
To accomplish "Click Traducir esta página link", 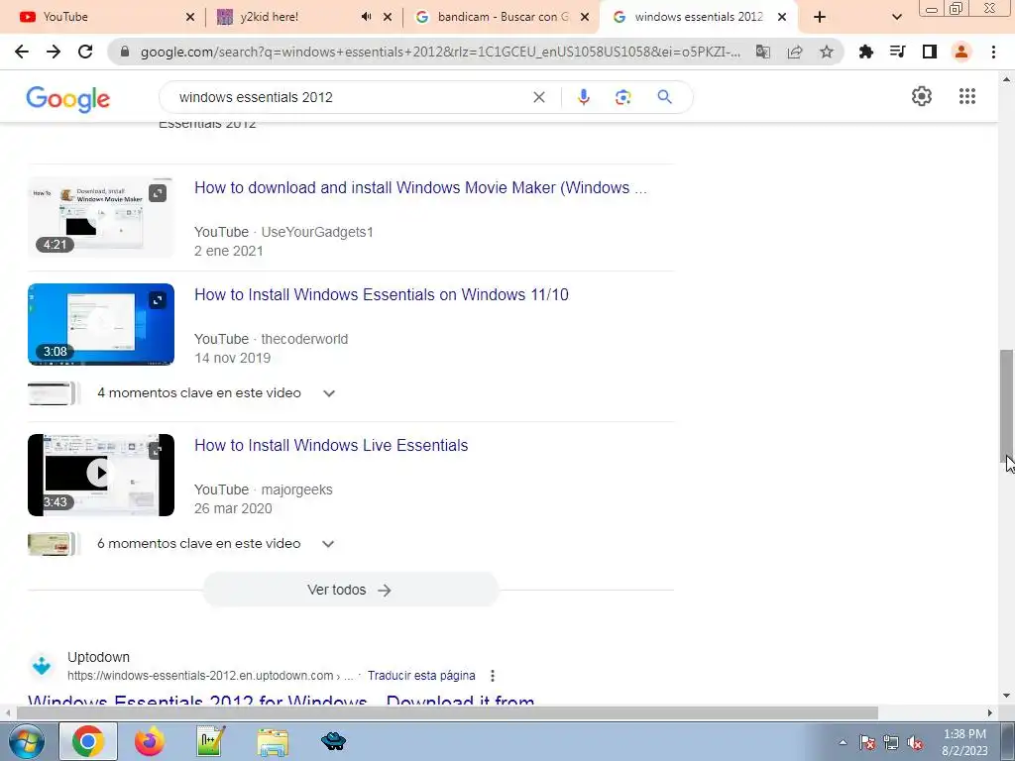I will pos(421,676).
